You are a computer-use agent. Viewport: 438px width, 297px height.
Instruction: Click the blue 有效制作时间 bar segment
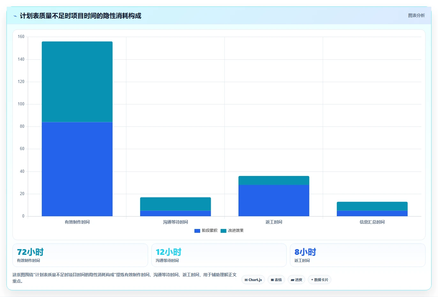tap(77, 169)
